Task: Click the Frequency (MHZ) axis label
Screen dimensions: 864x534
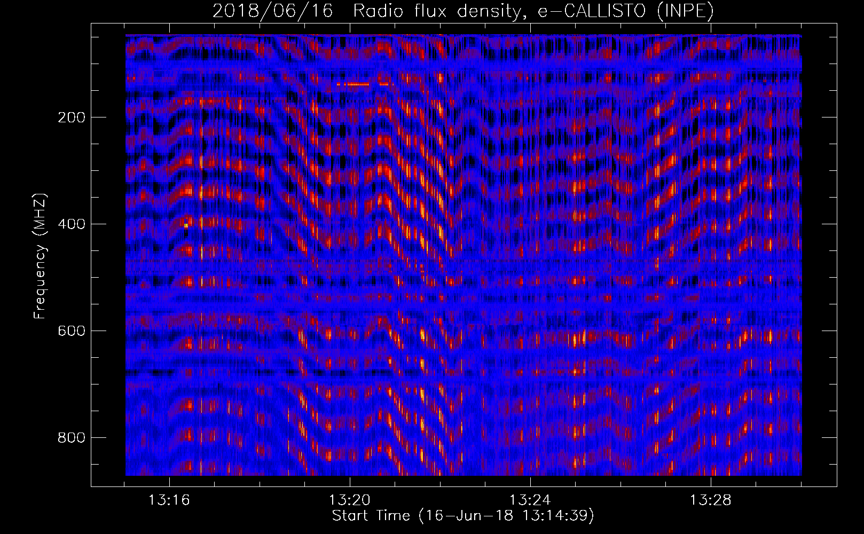Action: pos(40,257)
